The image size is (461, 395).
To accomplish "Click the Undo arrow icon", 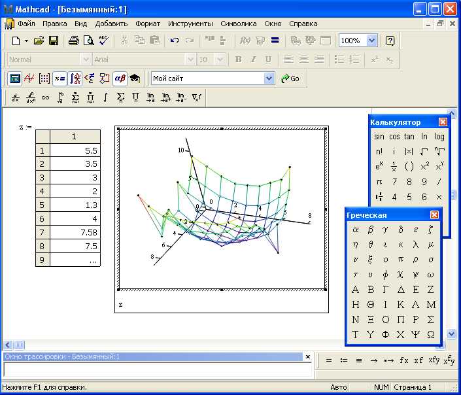I will 174,41.
